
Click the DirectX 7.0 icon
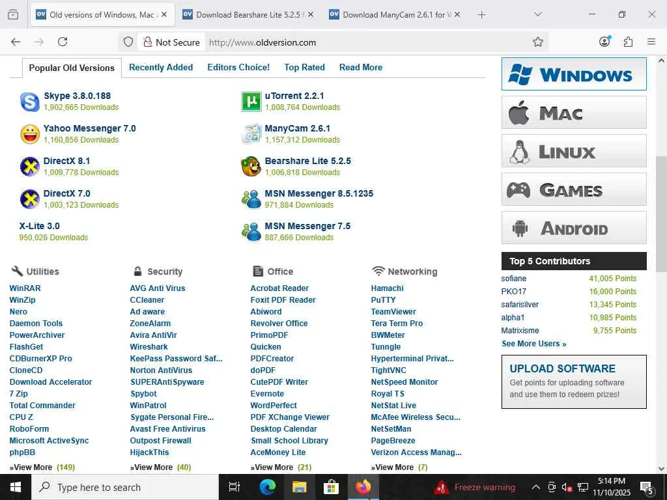(x=30, y=199)
